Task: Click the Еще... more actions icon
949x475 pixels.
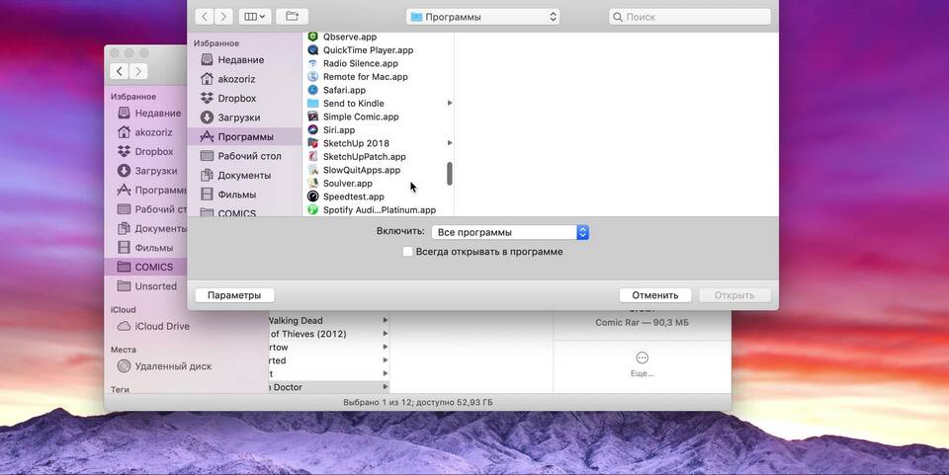Action: [x=643, y=357]
